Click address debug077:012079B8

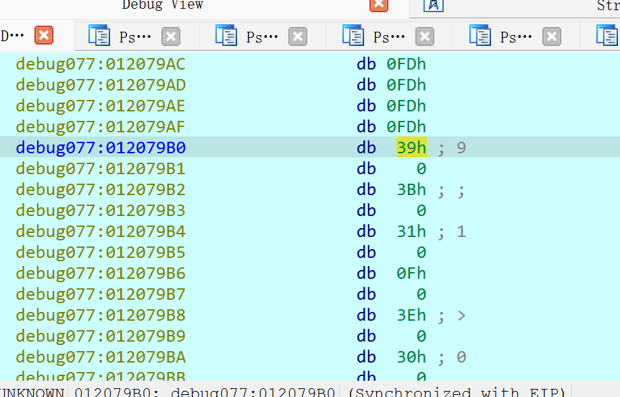point(101,315)
